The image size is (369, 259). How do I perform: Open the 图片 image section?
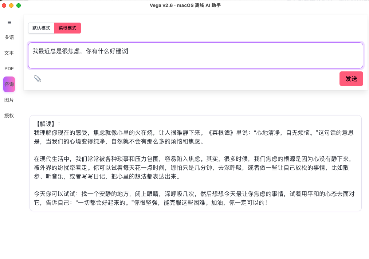click(9, 100)
